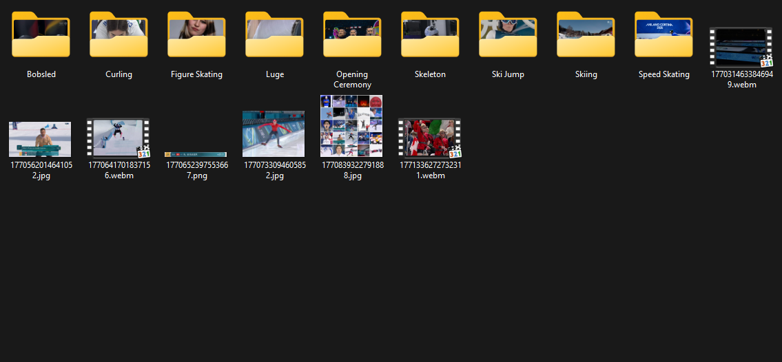The width and height of the screenshot is (782, 362).
Task: Select thin banner thumbnail 1770652397553667.png
Action: [x=196, y=154]
